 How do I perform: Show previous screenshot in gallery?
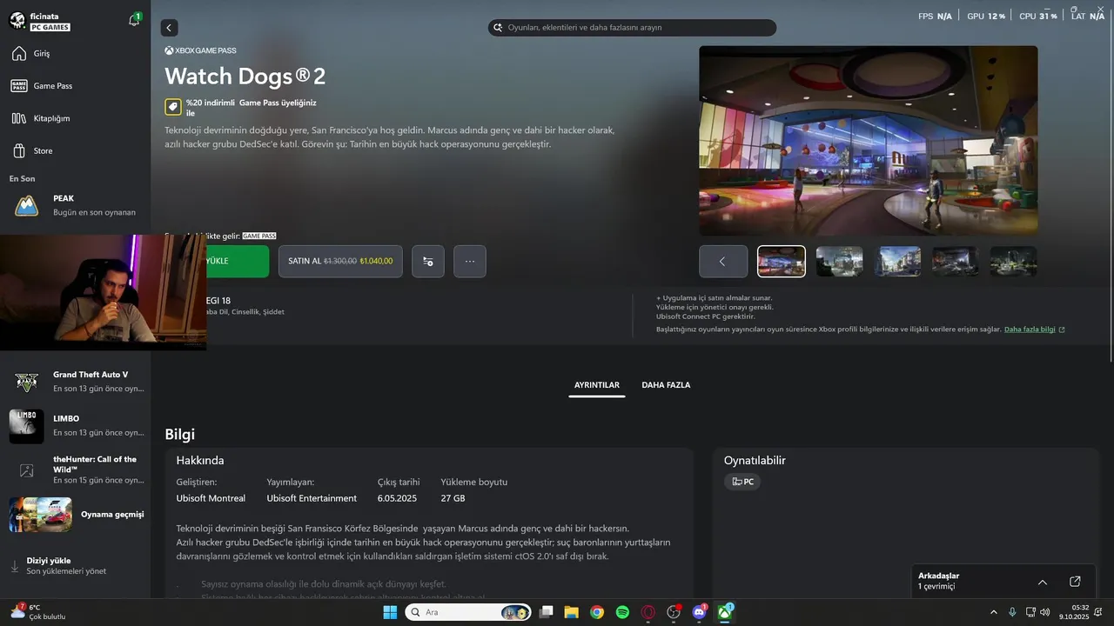(722, 261)
